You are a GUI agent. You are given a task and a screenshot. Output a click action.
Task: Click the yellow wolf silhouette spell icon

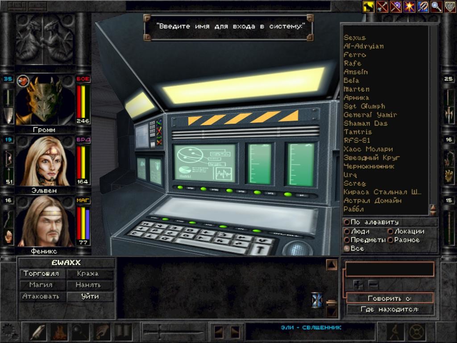pos(368,6)
